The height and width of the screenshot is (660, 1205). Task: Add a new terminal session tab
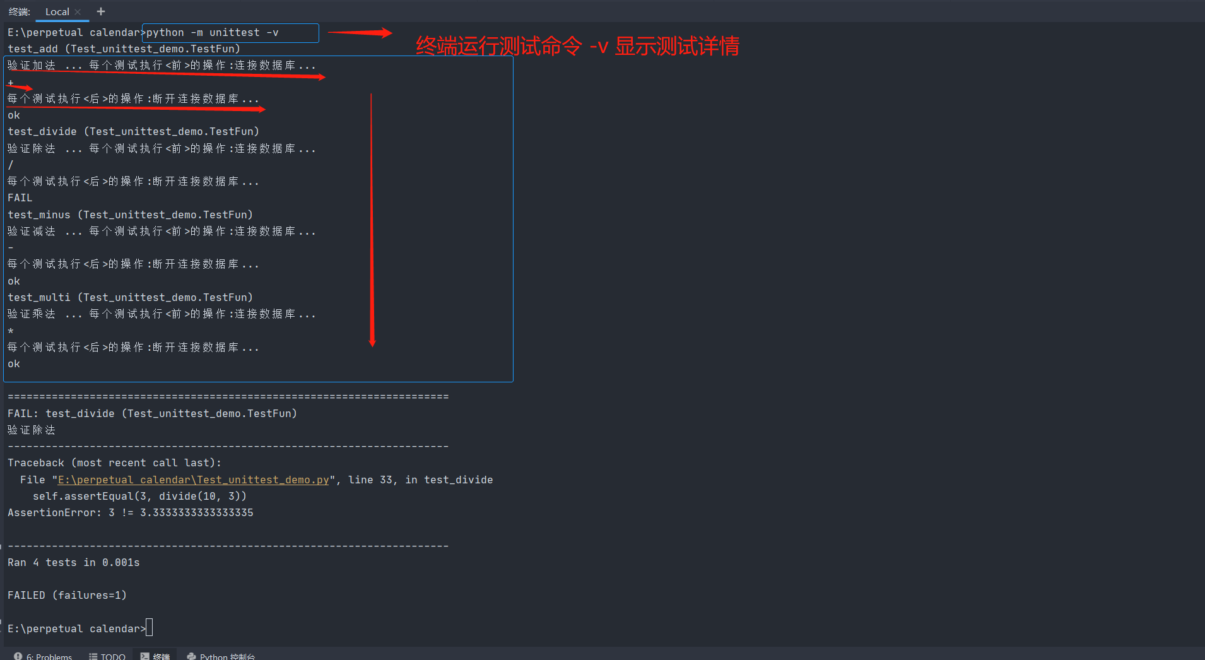tap(101, 11)
